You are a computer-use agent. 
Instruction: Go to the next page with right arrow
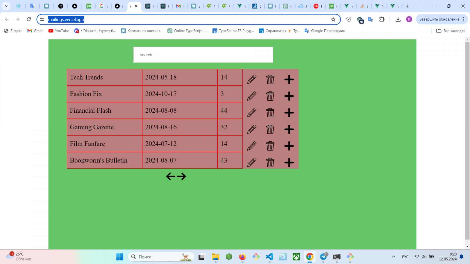[182, 176]
